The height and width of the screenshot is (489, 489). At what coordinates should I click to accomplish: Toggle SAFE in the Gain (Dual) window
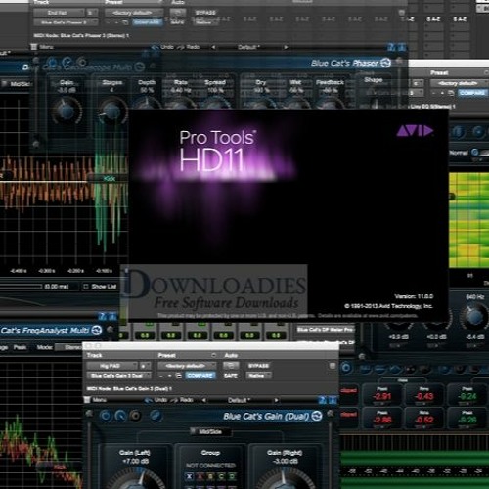[x=231, y=376]
